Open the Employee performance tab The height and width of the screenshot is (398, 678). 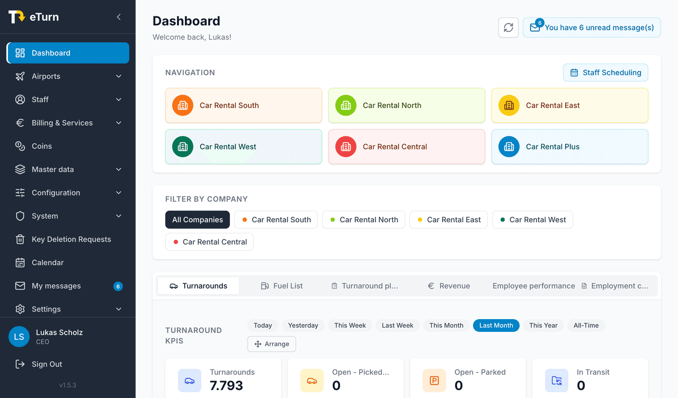point(533,286)
